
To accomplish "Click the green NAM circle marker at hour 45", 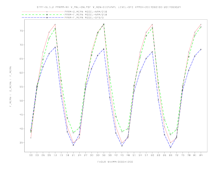I will pos(122,131).
